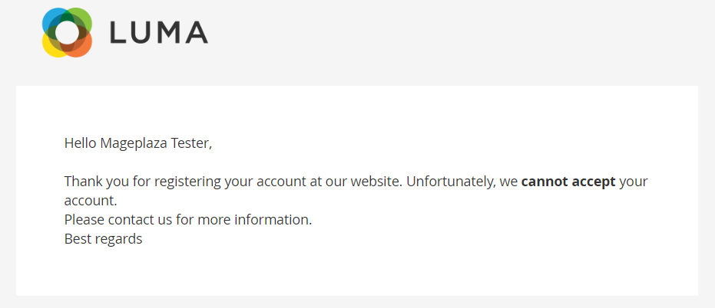Viewport: 715px width, 308px height.
Task: Click the word "account." on the wrapped line
Action: (x=90, y=201)
